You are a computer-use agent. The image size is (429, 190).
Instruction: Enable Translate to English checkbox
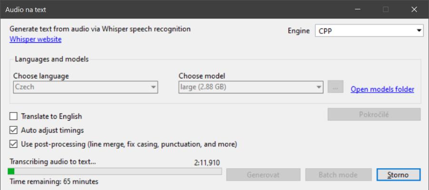pyautogui.click(x=13, y=116)
